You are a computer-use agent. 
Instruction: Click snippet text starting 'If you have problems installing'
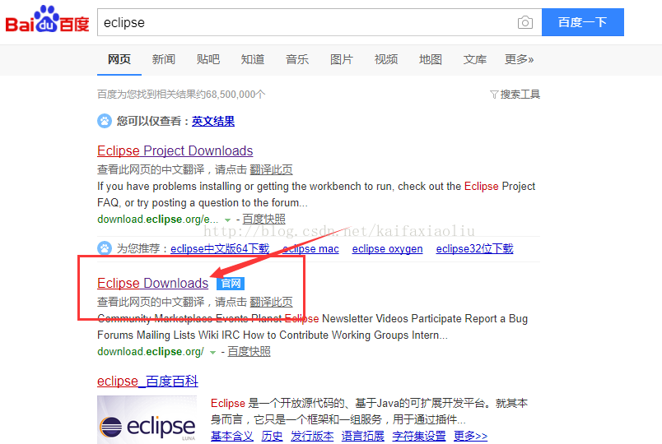tap(316, 194)
